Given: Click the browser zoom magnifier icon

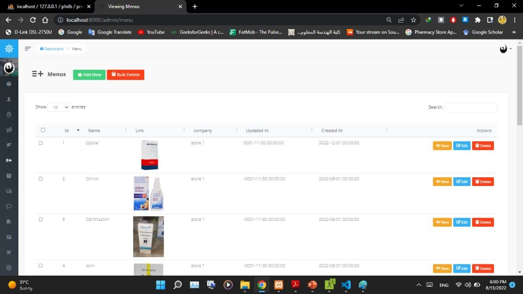Looking at the screenshot, I should (x=388, y=20).
